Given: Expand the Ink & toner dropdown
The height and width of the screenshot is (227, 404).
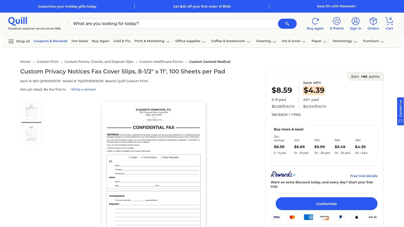Looking at the screenshot, I should (x=294, y=41).
